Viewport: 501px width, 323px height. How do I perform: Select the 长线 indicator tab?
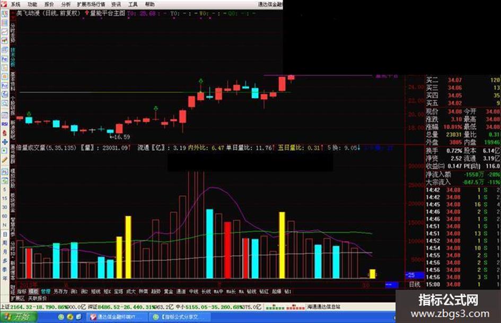(206, 291)
